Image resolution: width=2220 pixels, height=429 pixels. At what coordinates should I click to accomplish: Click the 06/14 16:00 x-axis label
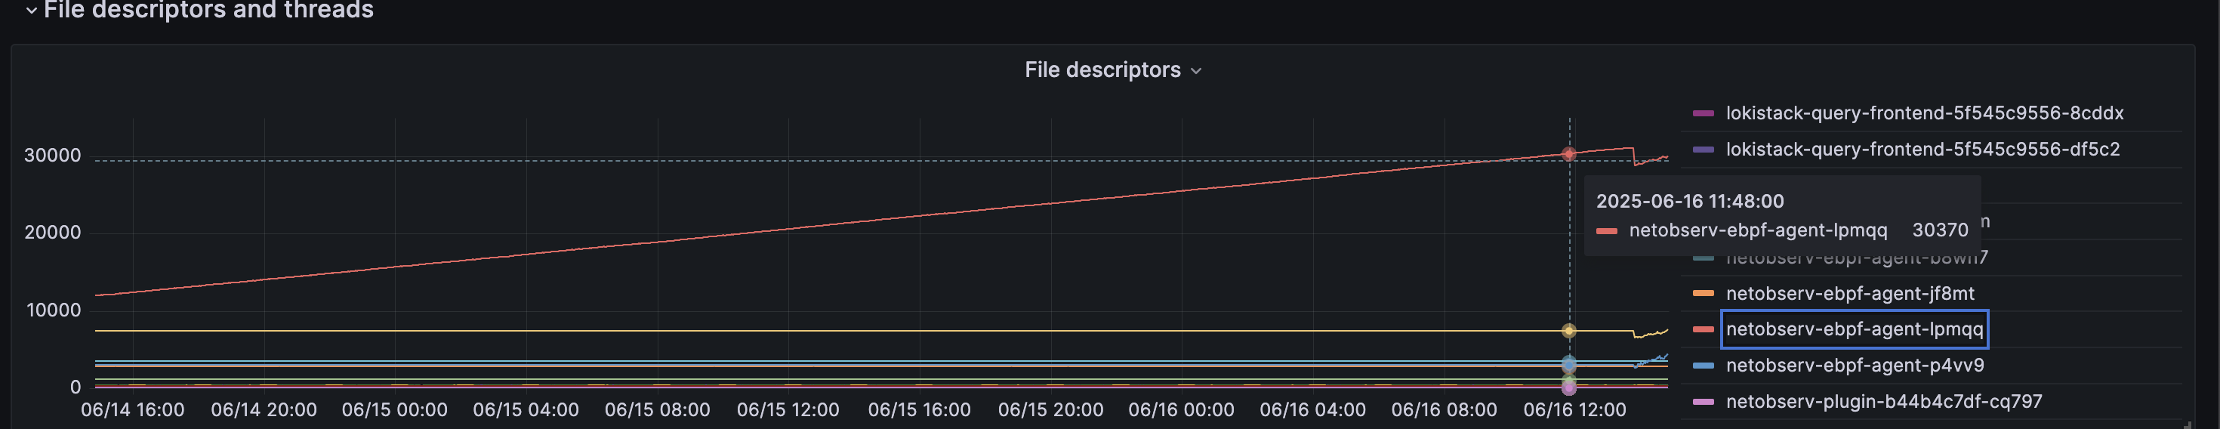click(133, 410)
